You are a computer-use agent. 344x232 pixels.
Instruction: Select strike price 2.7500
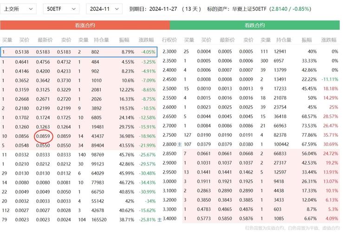(169, 135)
